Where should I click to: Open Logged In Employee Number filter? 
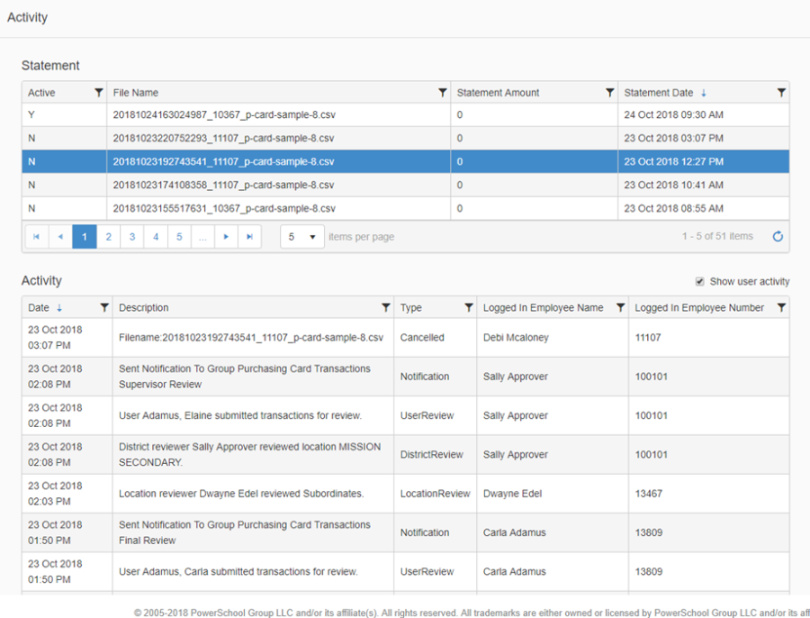click(780, 308)
